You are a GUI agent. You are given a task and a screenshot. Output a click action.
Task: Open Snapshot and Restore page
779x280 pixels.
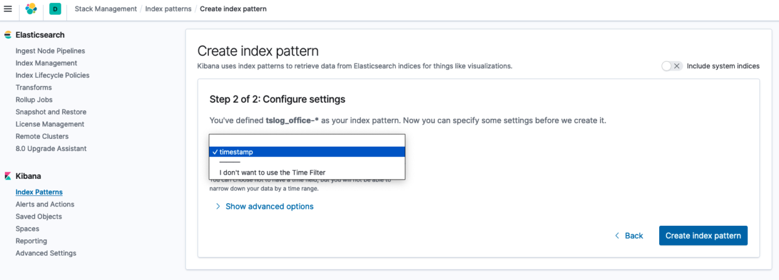(x=51, y=112)
